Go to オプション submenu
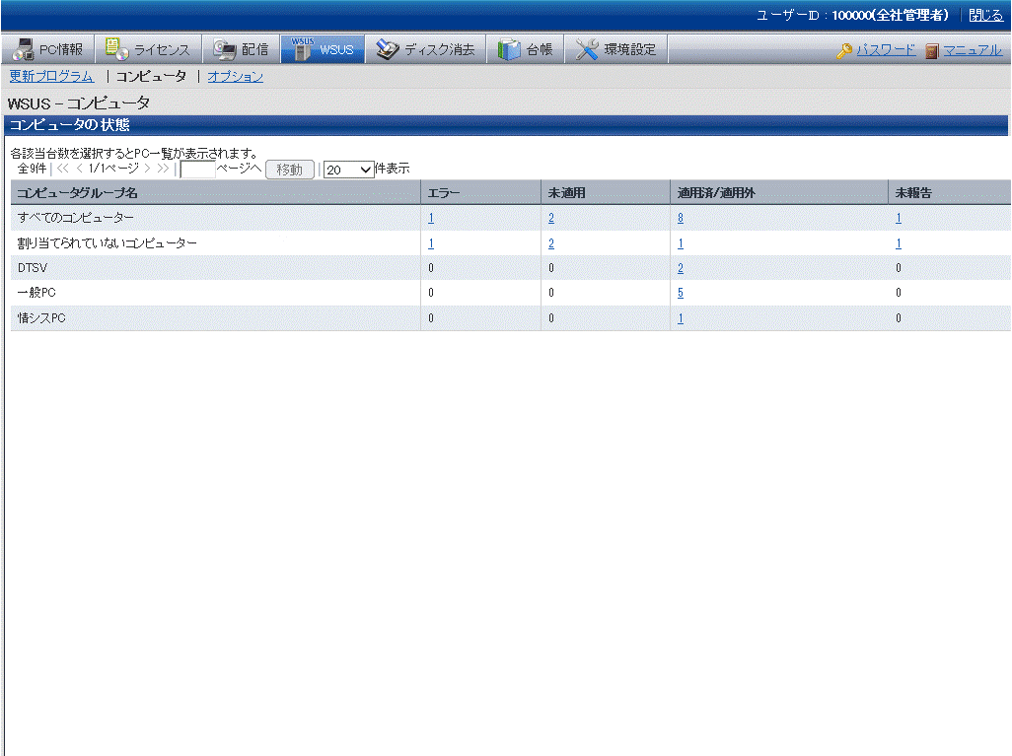 click(x=235, y=76)
